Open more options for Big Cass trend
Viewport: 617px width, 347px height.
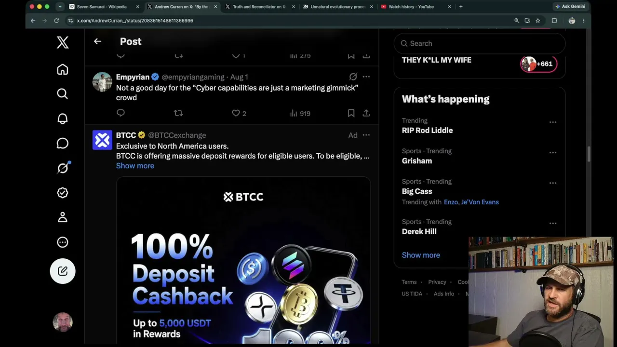tap(553, 183)
